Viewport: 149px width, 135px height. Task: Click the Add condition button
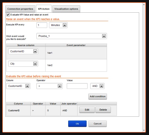(x=98, y=96)
